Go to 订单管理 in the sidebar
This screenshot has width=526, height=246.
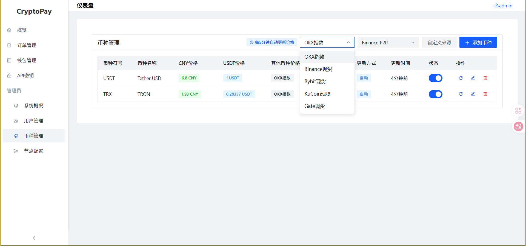[x=27, y=45]
